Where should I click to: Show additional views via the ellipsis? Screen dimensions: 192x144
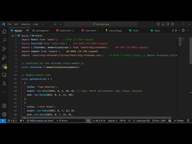[x=4, y=92]
